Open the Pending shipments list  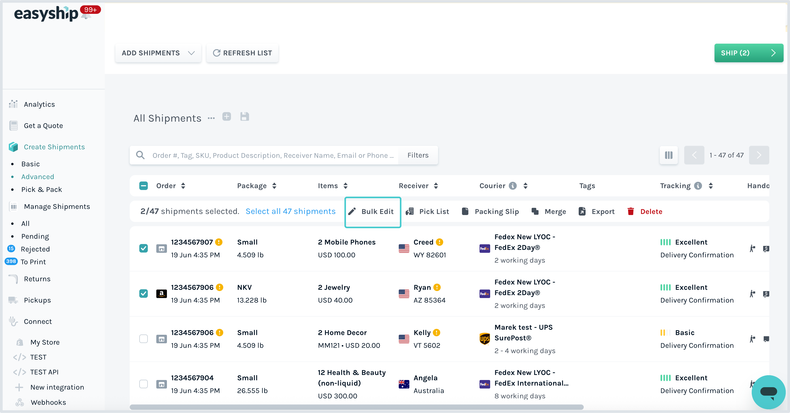(x=35, y=237)
